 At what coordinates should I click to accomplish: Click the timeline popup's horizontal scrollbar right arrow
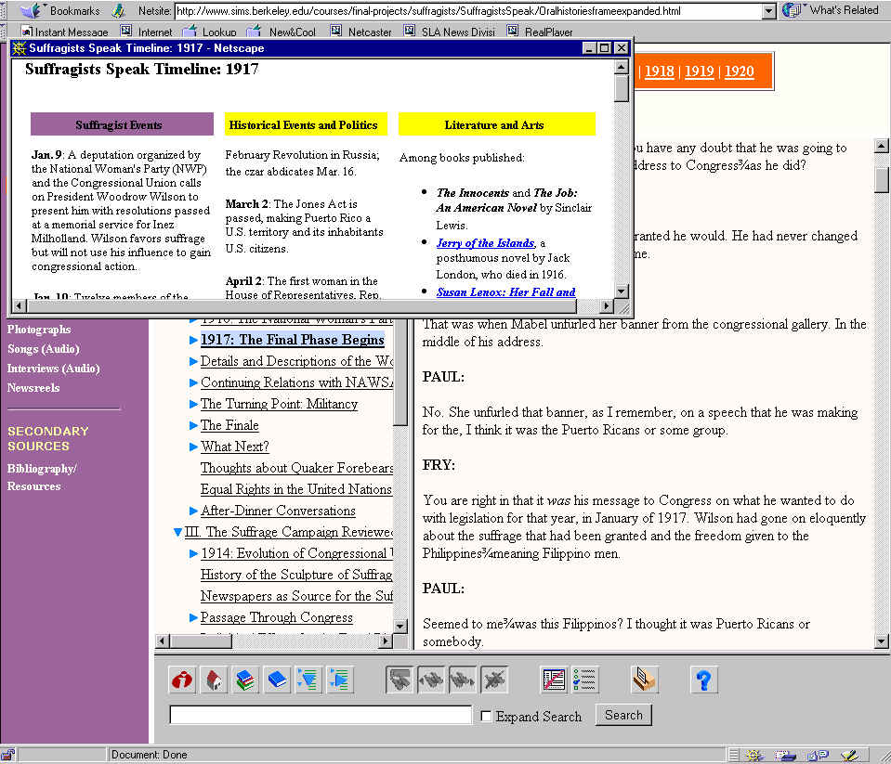[607, 306]
